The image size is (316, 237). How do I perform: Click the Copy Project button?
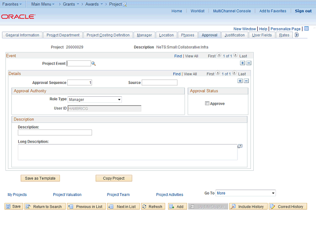click(x=114, y=178)
